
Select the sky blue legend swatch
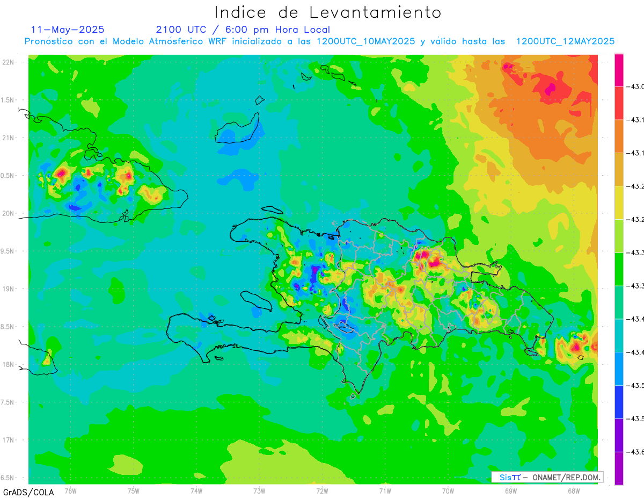coord(619,369)
